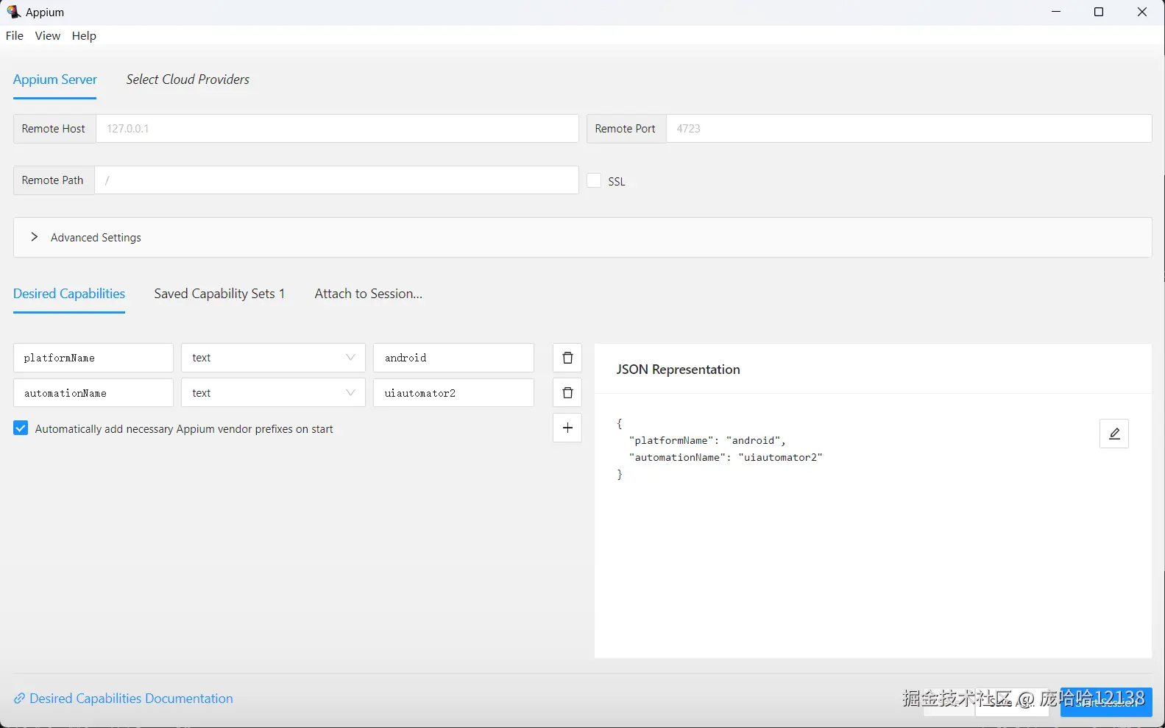Focus the Remote Host input field
Image resolution: width=1165 pixels, height=728 pixels.
337,128
